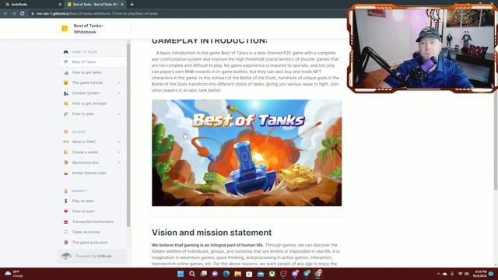Click the heart icon beside Free-to-earn
Screen dimensions: 498x280
click(x=65, y=212)
